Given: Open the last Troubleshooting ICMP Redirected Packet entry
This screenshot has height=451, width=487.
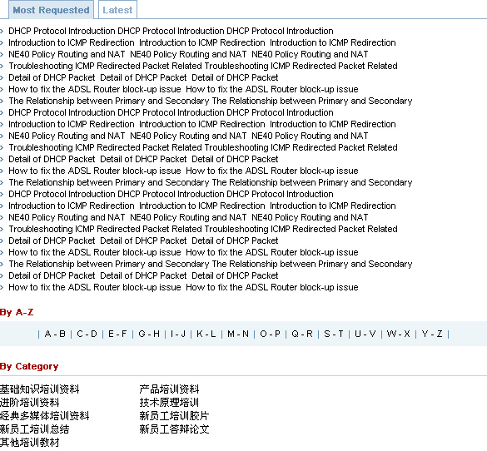Looking at the screenshot, I should [203, 229].
